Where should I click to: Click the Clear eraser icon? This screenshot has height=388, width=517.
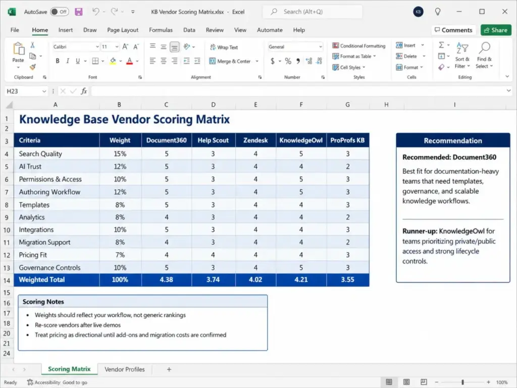click(x=441, y=67)
